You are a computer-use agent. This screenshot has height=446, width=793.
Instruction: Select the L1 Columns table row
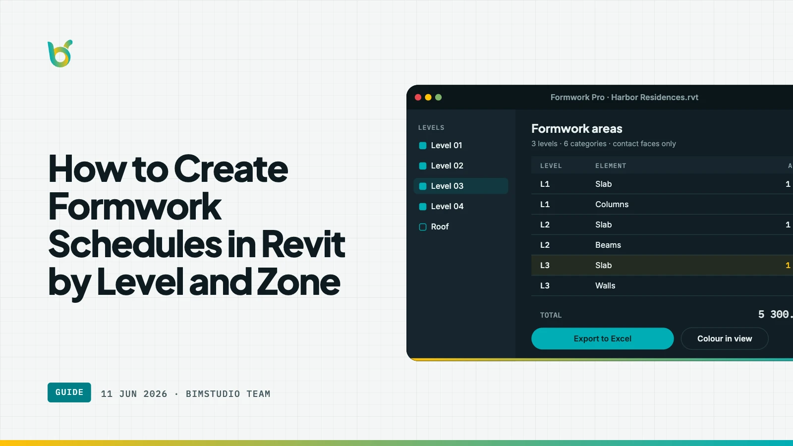(x=662, y=204)
